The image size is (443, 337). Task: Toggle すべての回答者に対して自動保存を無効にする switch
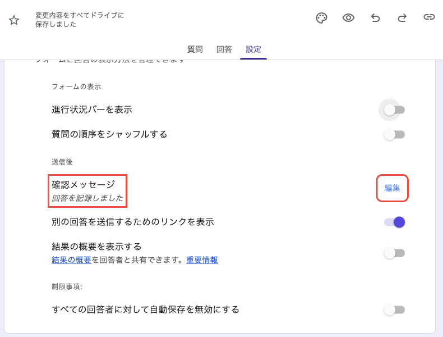coord(394,310)
